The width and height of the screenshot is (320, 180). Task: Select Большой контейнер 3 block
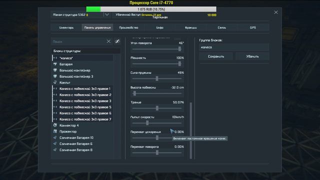pyautogui.click(x=82, y=76)
